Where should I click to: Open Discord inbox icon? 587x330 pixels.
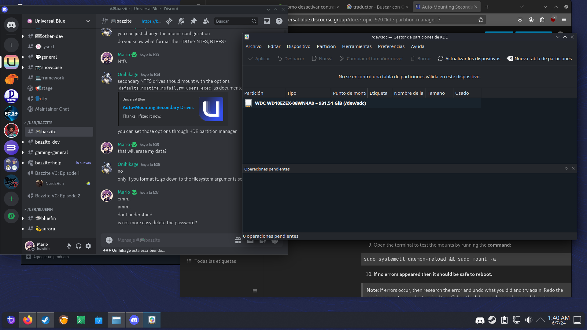tap(267, 21)
